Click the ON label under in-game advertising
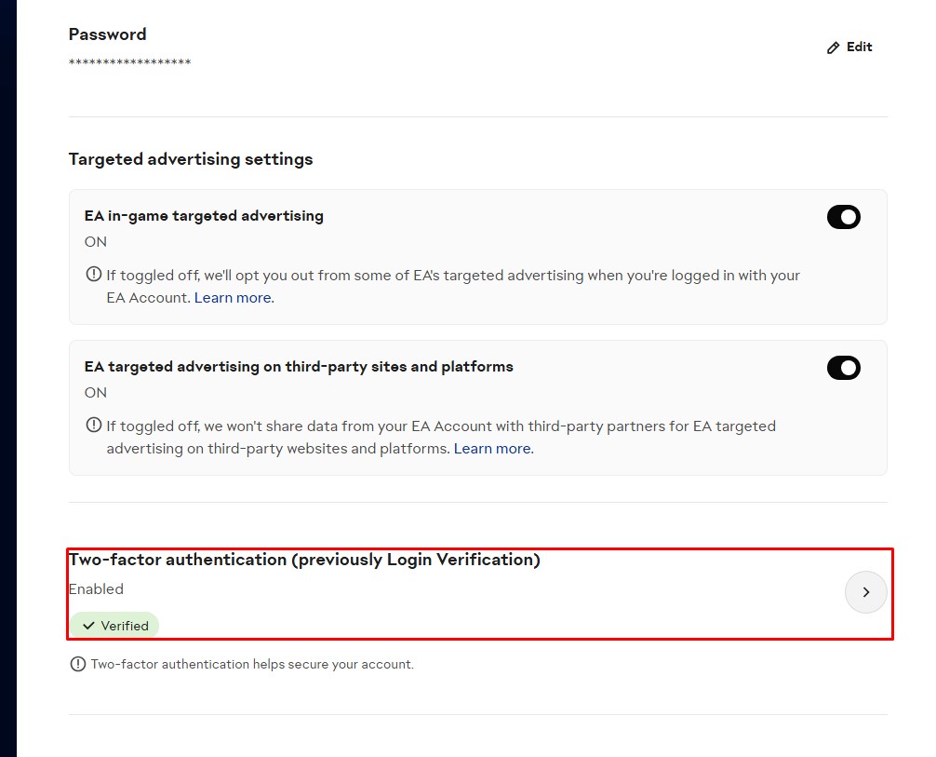 [x=96, y=242]
